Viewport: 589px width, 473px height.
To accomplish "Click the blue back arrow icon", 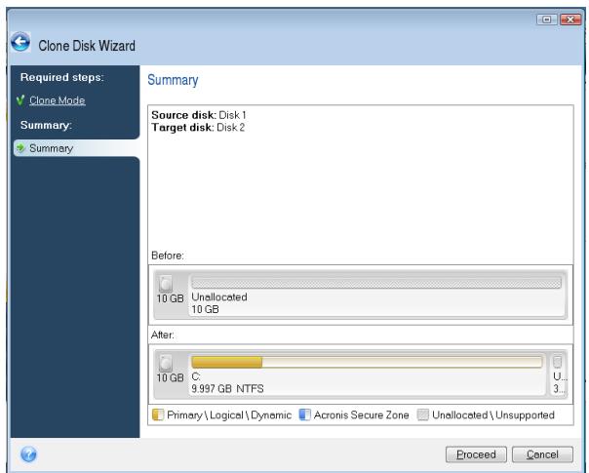I will [x=20, y=41].
